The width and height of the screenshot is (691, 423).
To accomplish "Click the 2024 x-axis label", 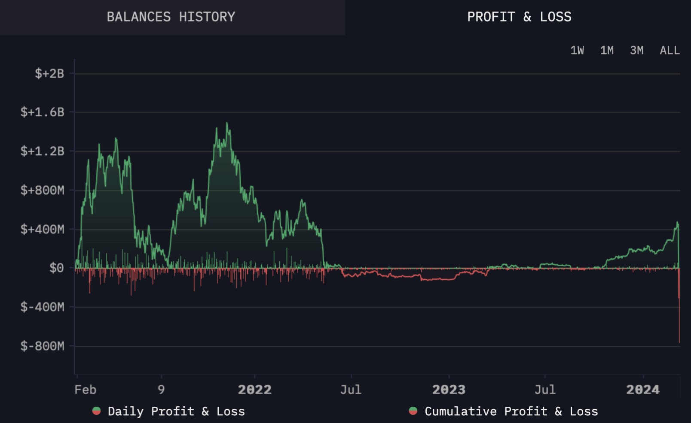I will pos(642,390).
